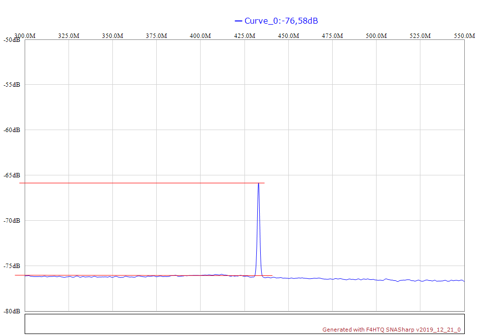The height and width of the screenshot is (336, 484).
Task: Click the -60dB level axis label
Action: 12,130
